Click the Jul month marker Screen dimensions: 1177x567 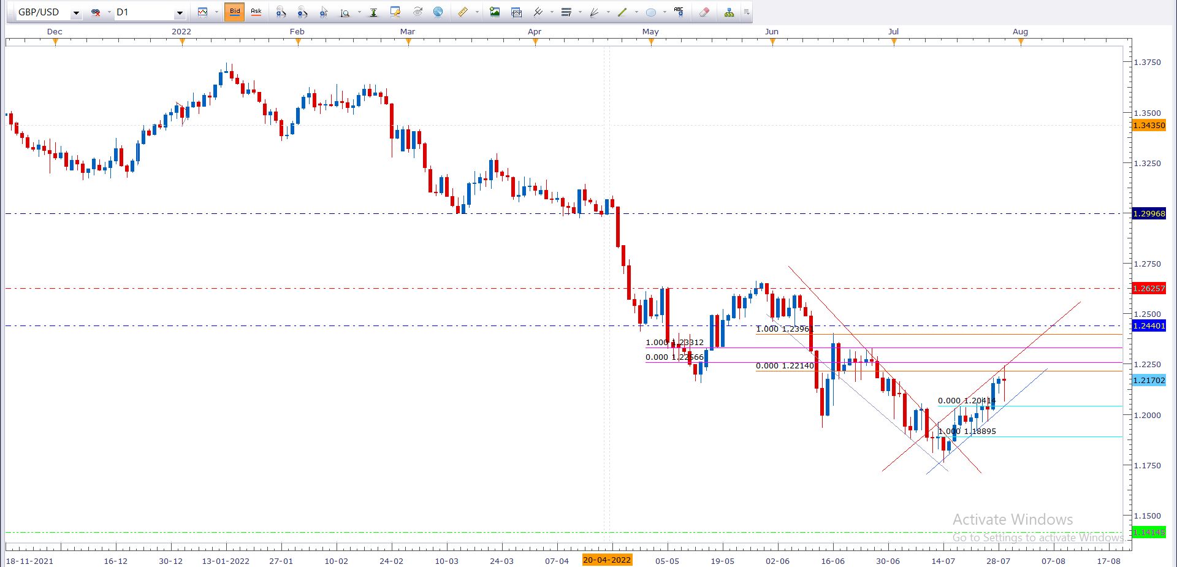click(894, 32)
